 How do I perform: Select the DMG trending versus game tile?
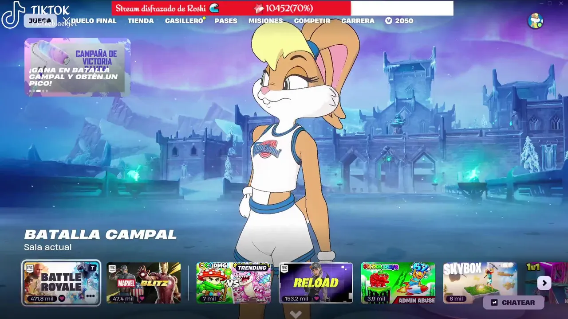(x=233, y=283)
